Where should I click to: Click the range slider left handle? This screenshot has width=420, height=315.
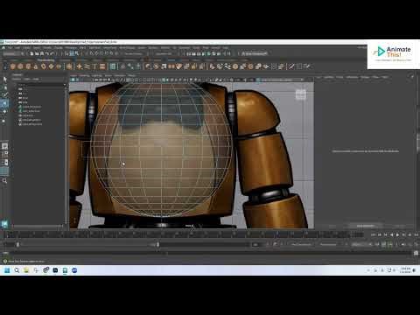point(18,244)
